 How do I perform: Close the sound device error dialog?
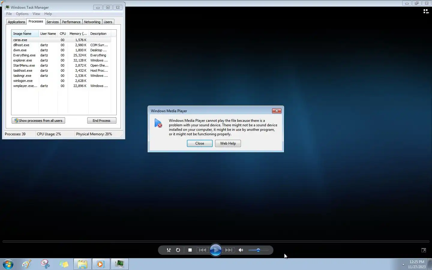point(199,143)
